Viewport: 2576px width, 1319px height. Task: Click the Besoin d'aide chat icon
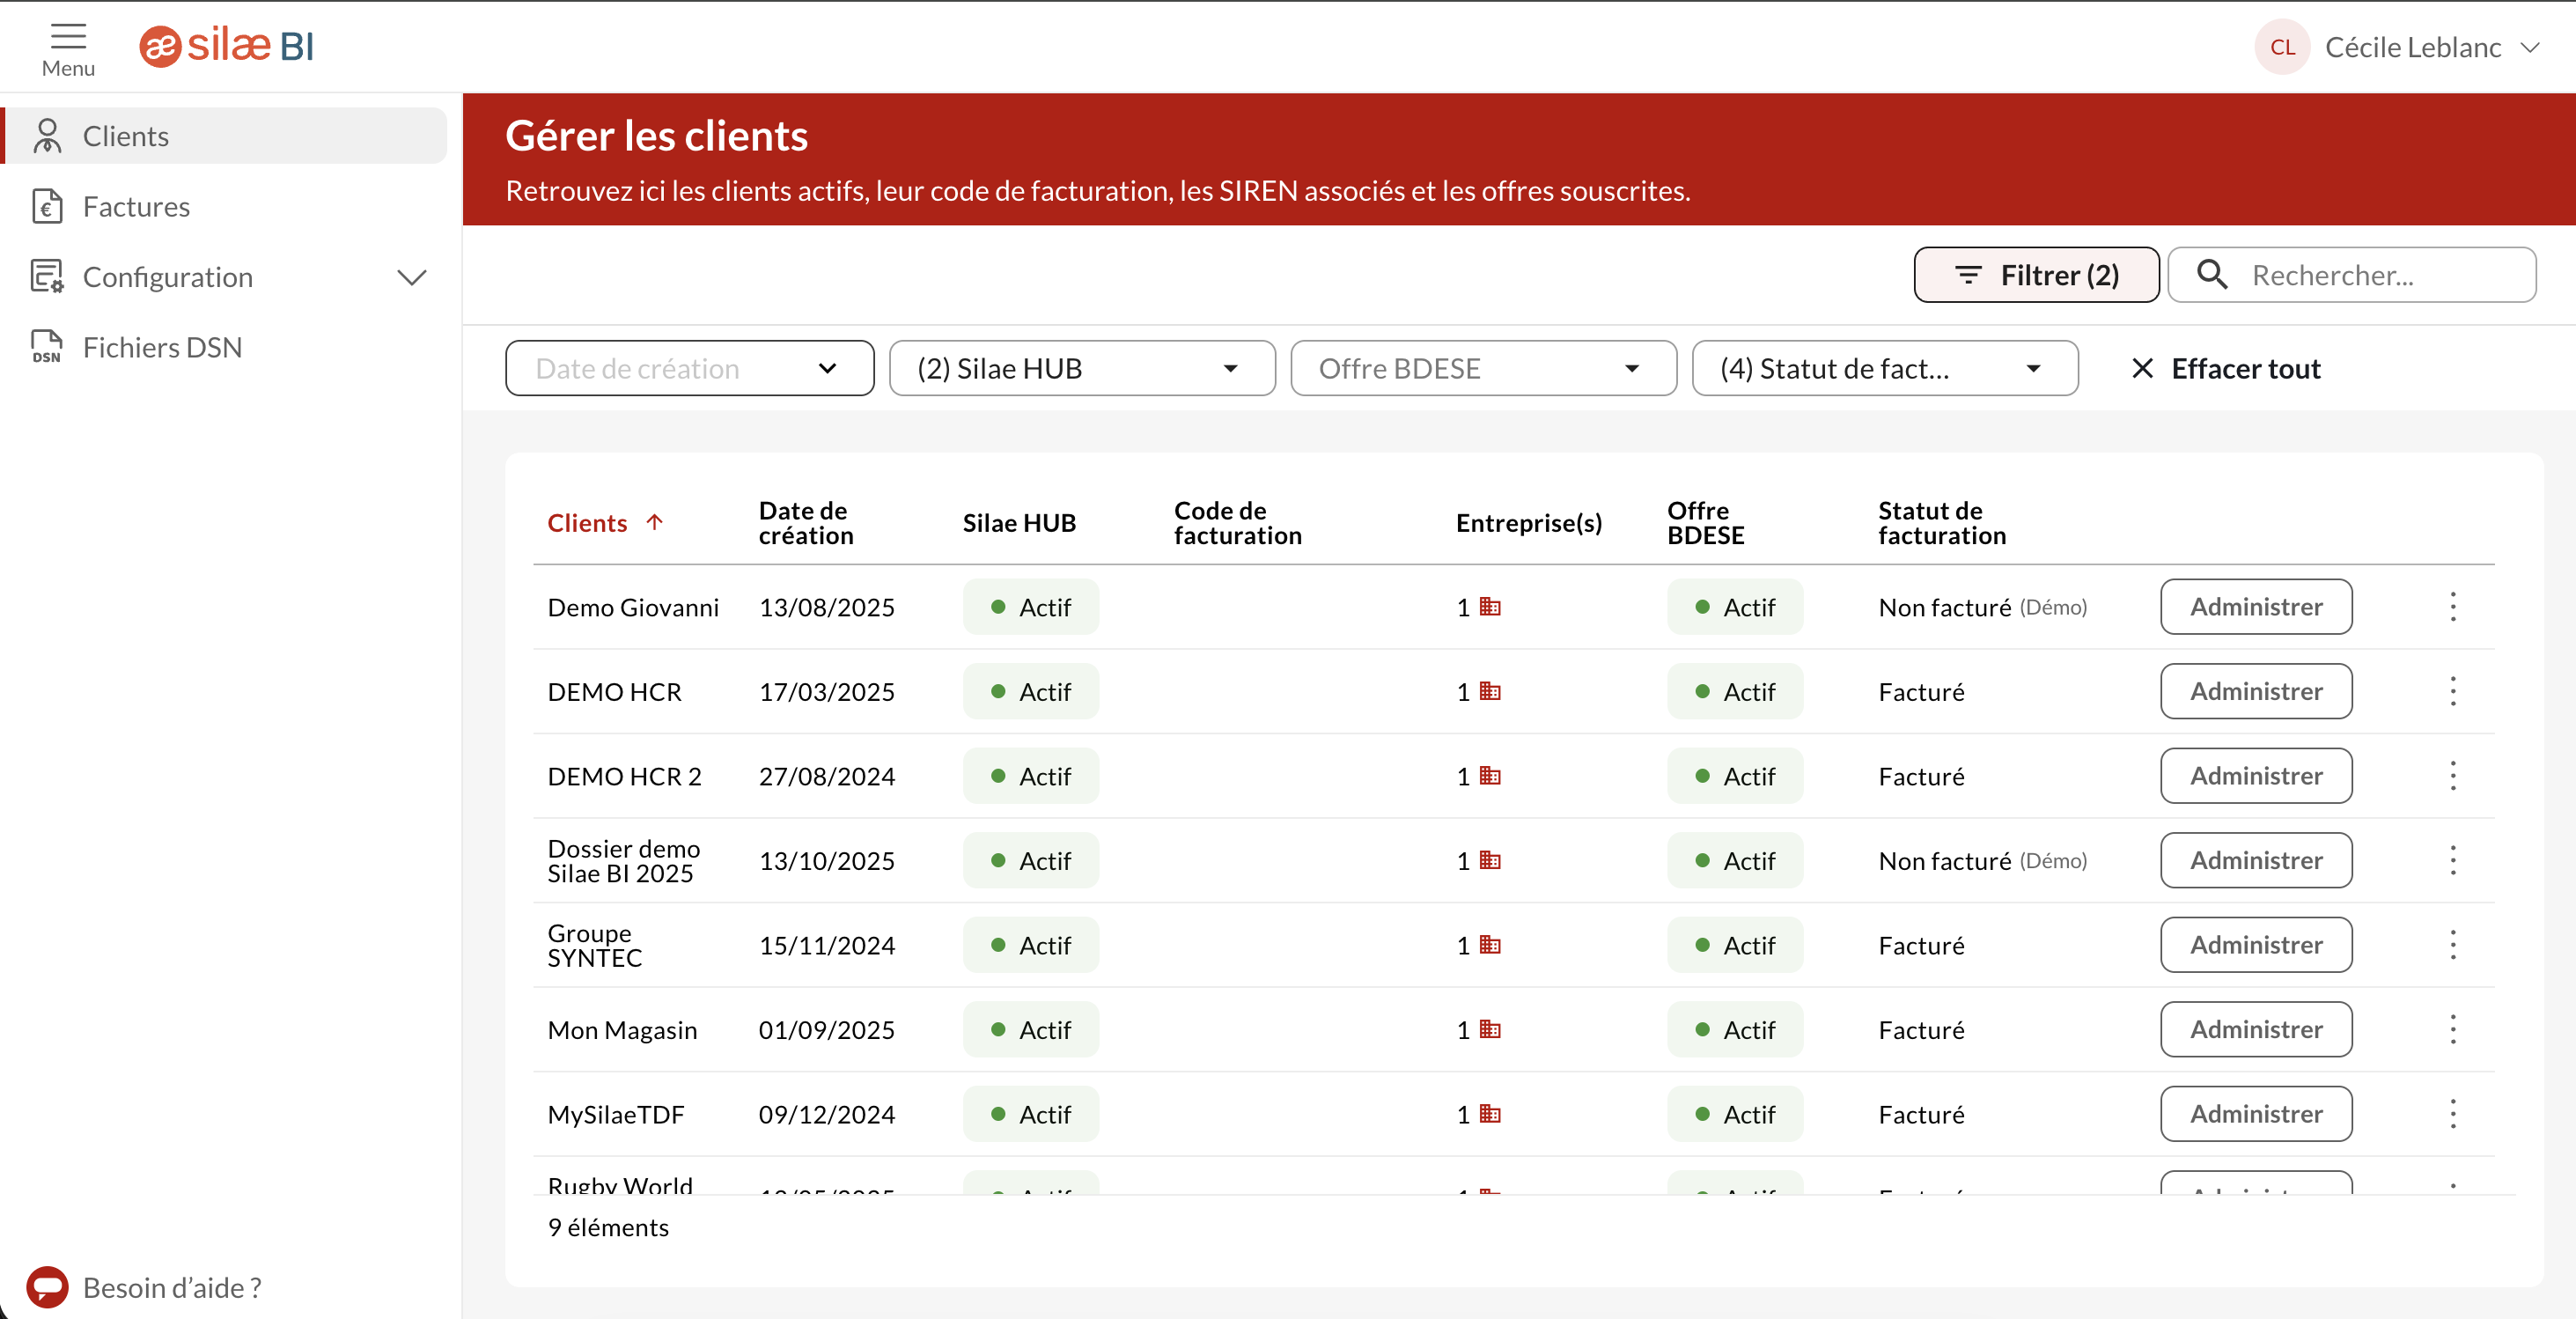47,1286
